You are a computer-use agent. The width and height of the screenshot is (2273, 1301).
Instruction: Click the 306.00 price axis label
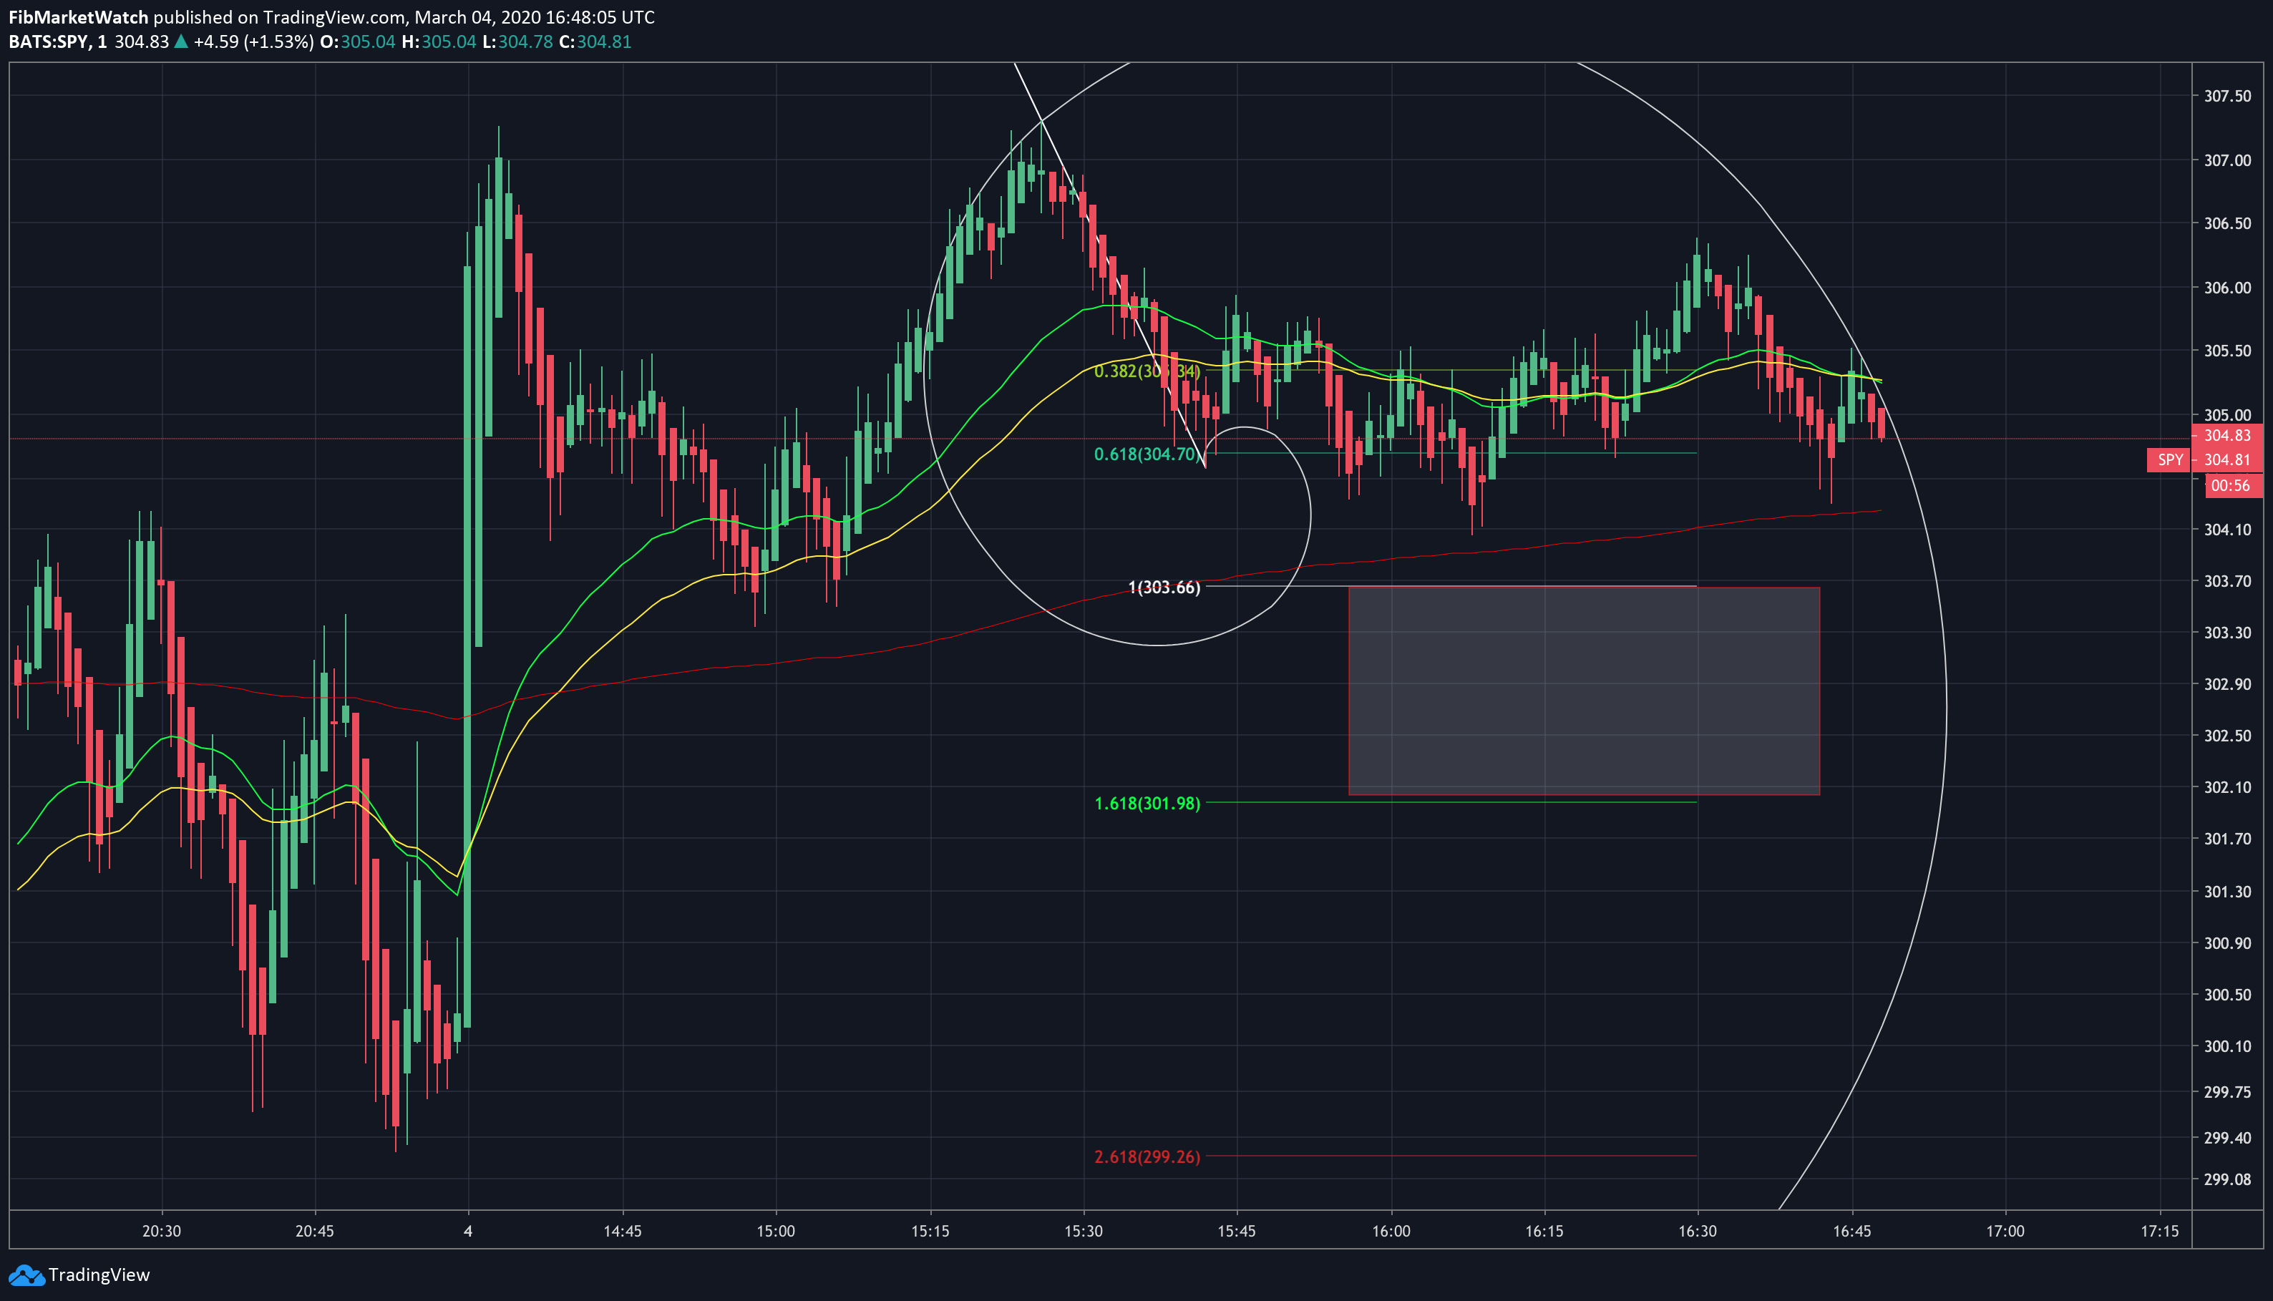coord(2226,288)
